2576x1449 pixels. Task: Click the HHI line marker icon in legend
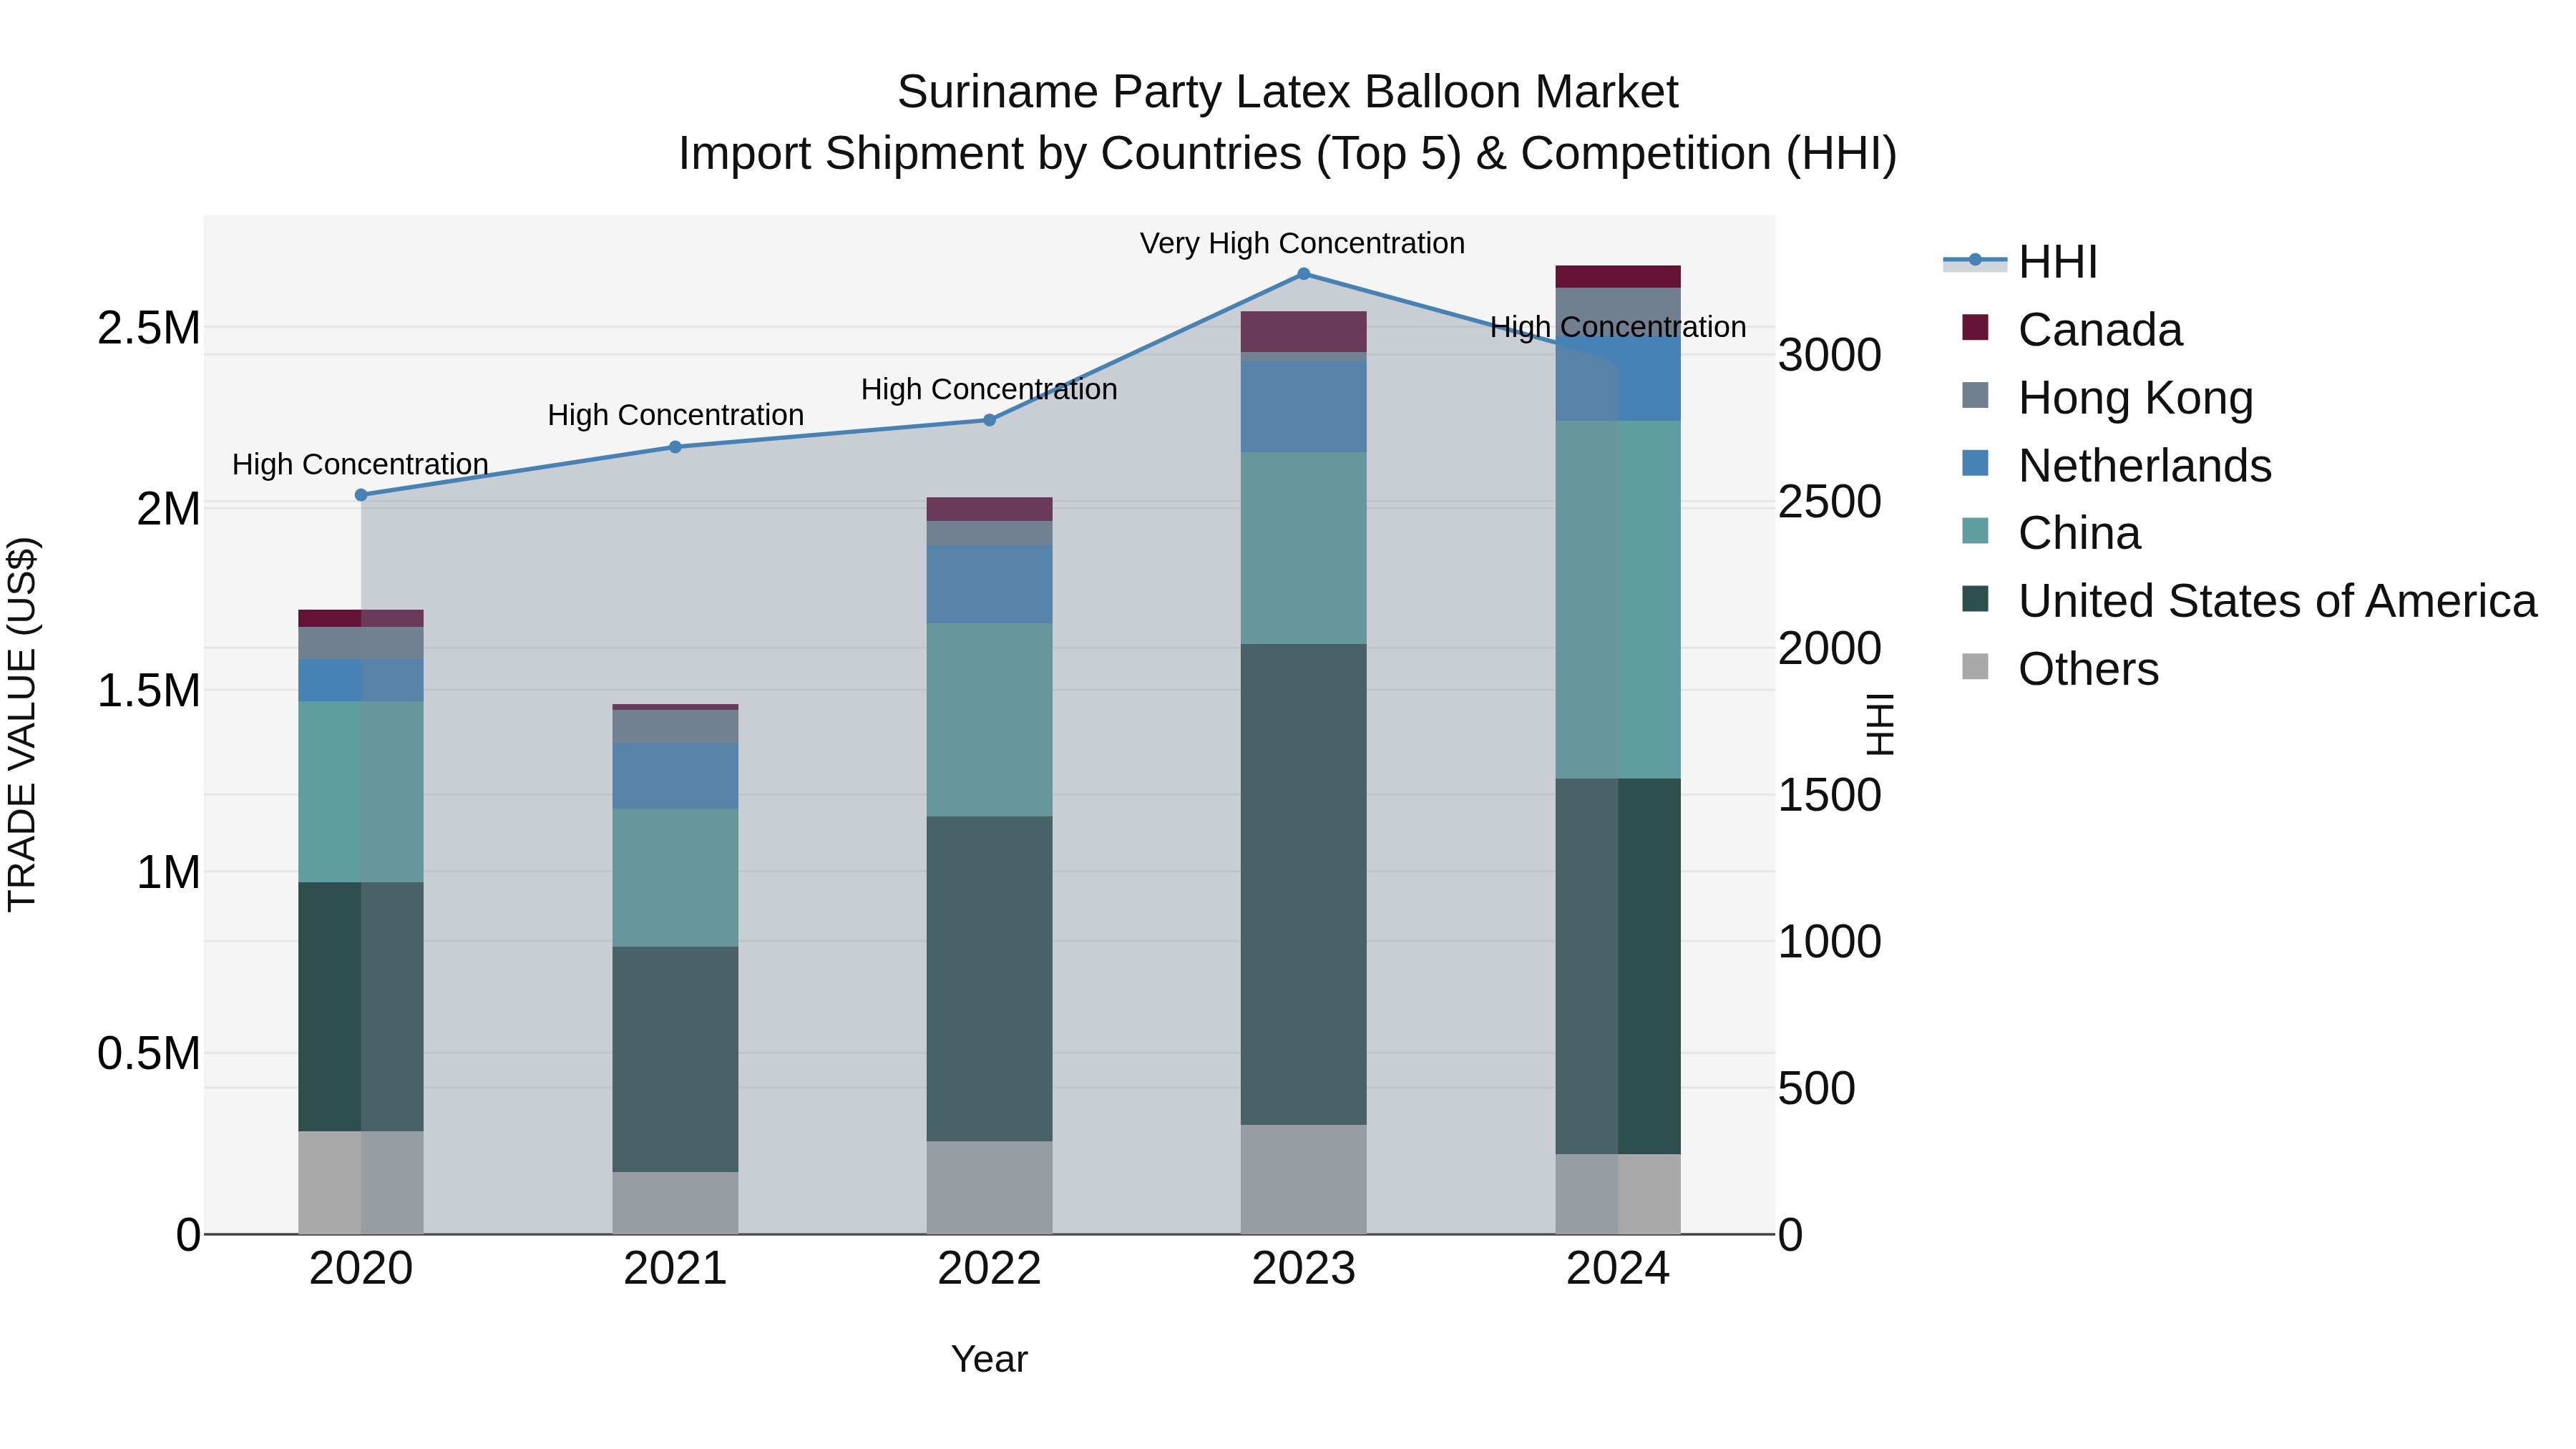(x=1975, y=261)
